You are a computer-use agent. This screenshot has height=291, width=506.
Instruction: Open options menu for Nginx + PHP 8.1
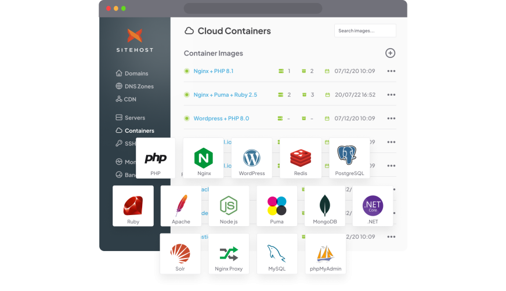click(391, 71)
